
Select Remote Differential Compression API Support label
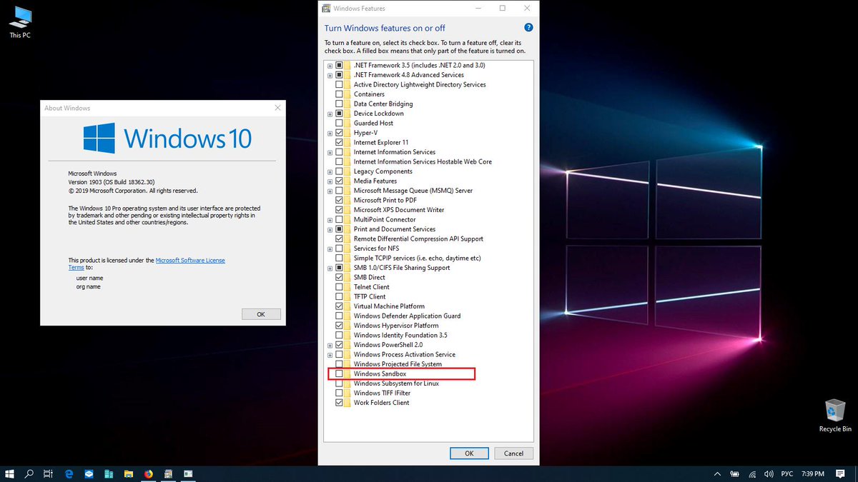click(x=418, y=239)
